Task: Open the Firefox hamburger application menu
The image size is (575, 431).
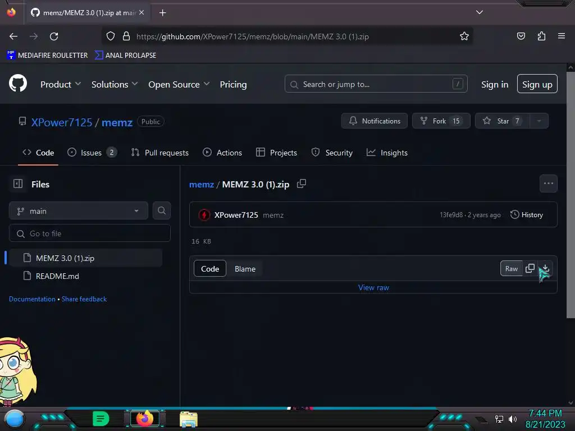Action: click(561, 36)
